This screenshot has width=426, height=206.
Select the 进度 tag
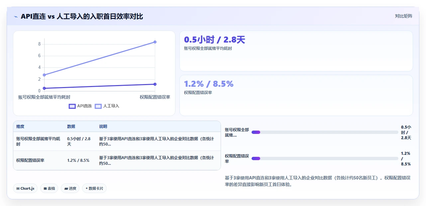coord(70,188)
